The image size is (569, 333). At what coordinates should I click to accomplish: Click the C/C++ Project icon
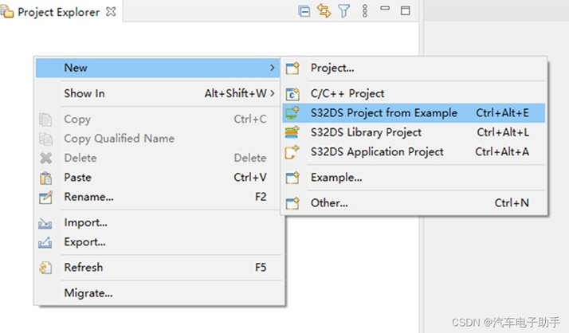[292, 94]
